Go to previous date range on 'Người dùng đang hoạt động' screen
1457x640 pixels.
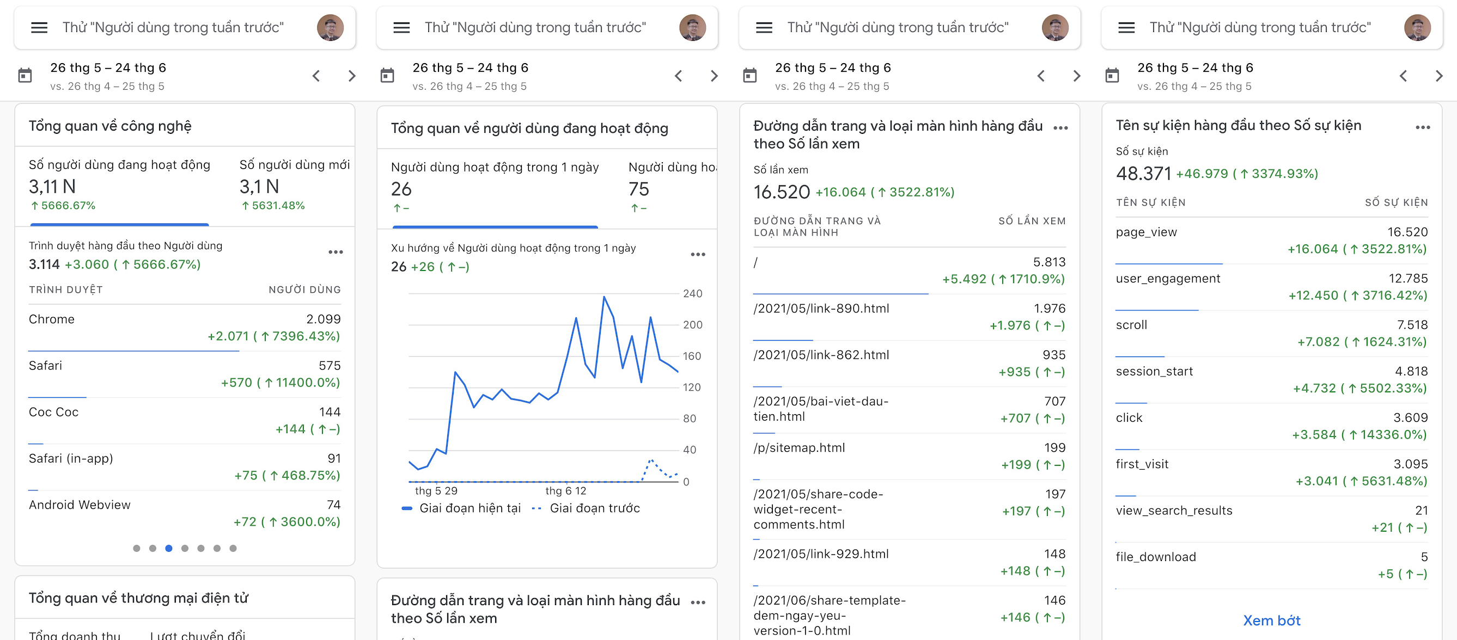coord(679,76)
